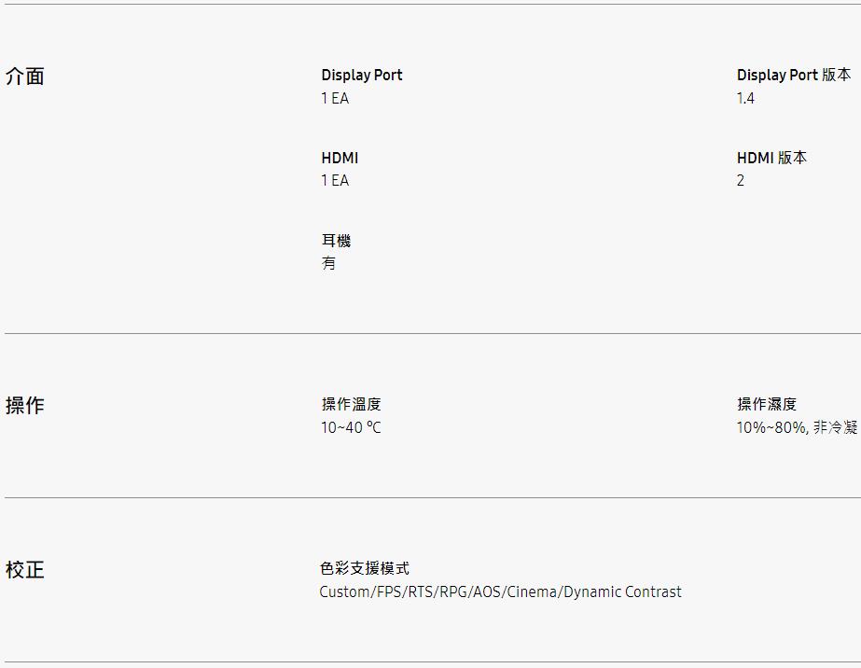This screenshot has width=861, height=668.
Task: Click the 1 EA value under Display Port
Action: [x=335, y=98]
